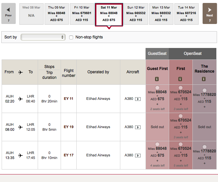
Task: Open the Sort by dropdown
Action: (x=43, y=37)
